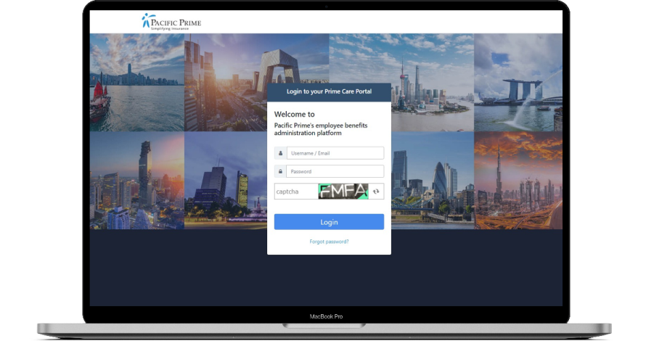Click the padlock icon beside Password field

pyautogui.click(x=280, y=171)
